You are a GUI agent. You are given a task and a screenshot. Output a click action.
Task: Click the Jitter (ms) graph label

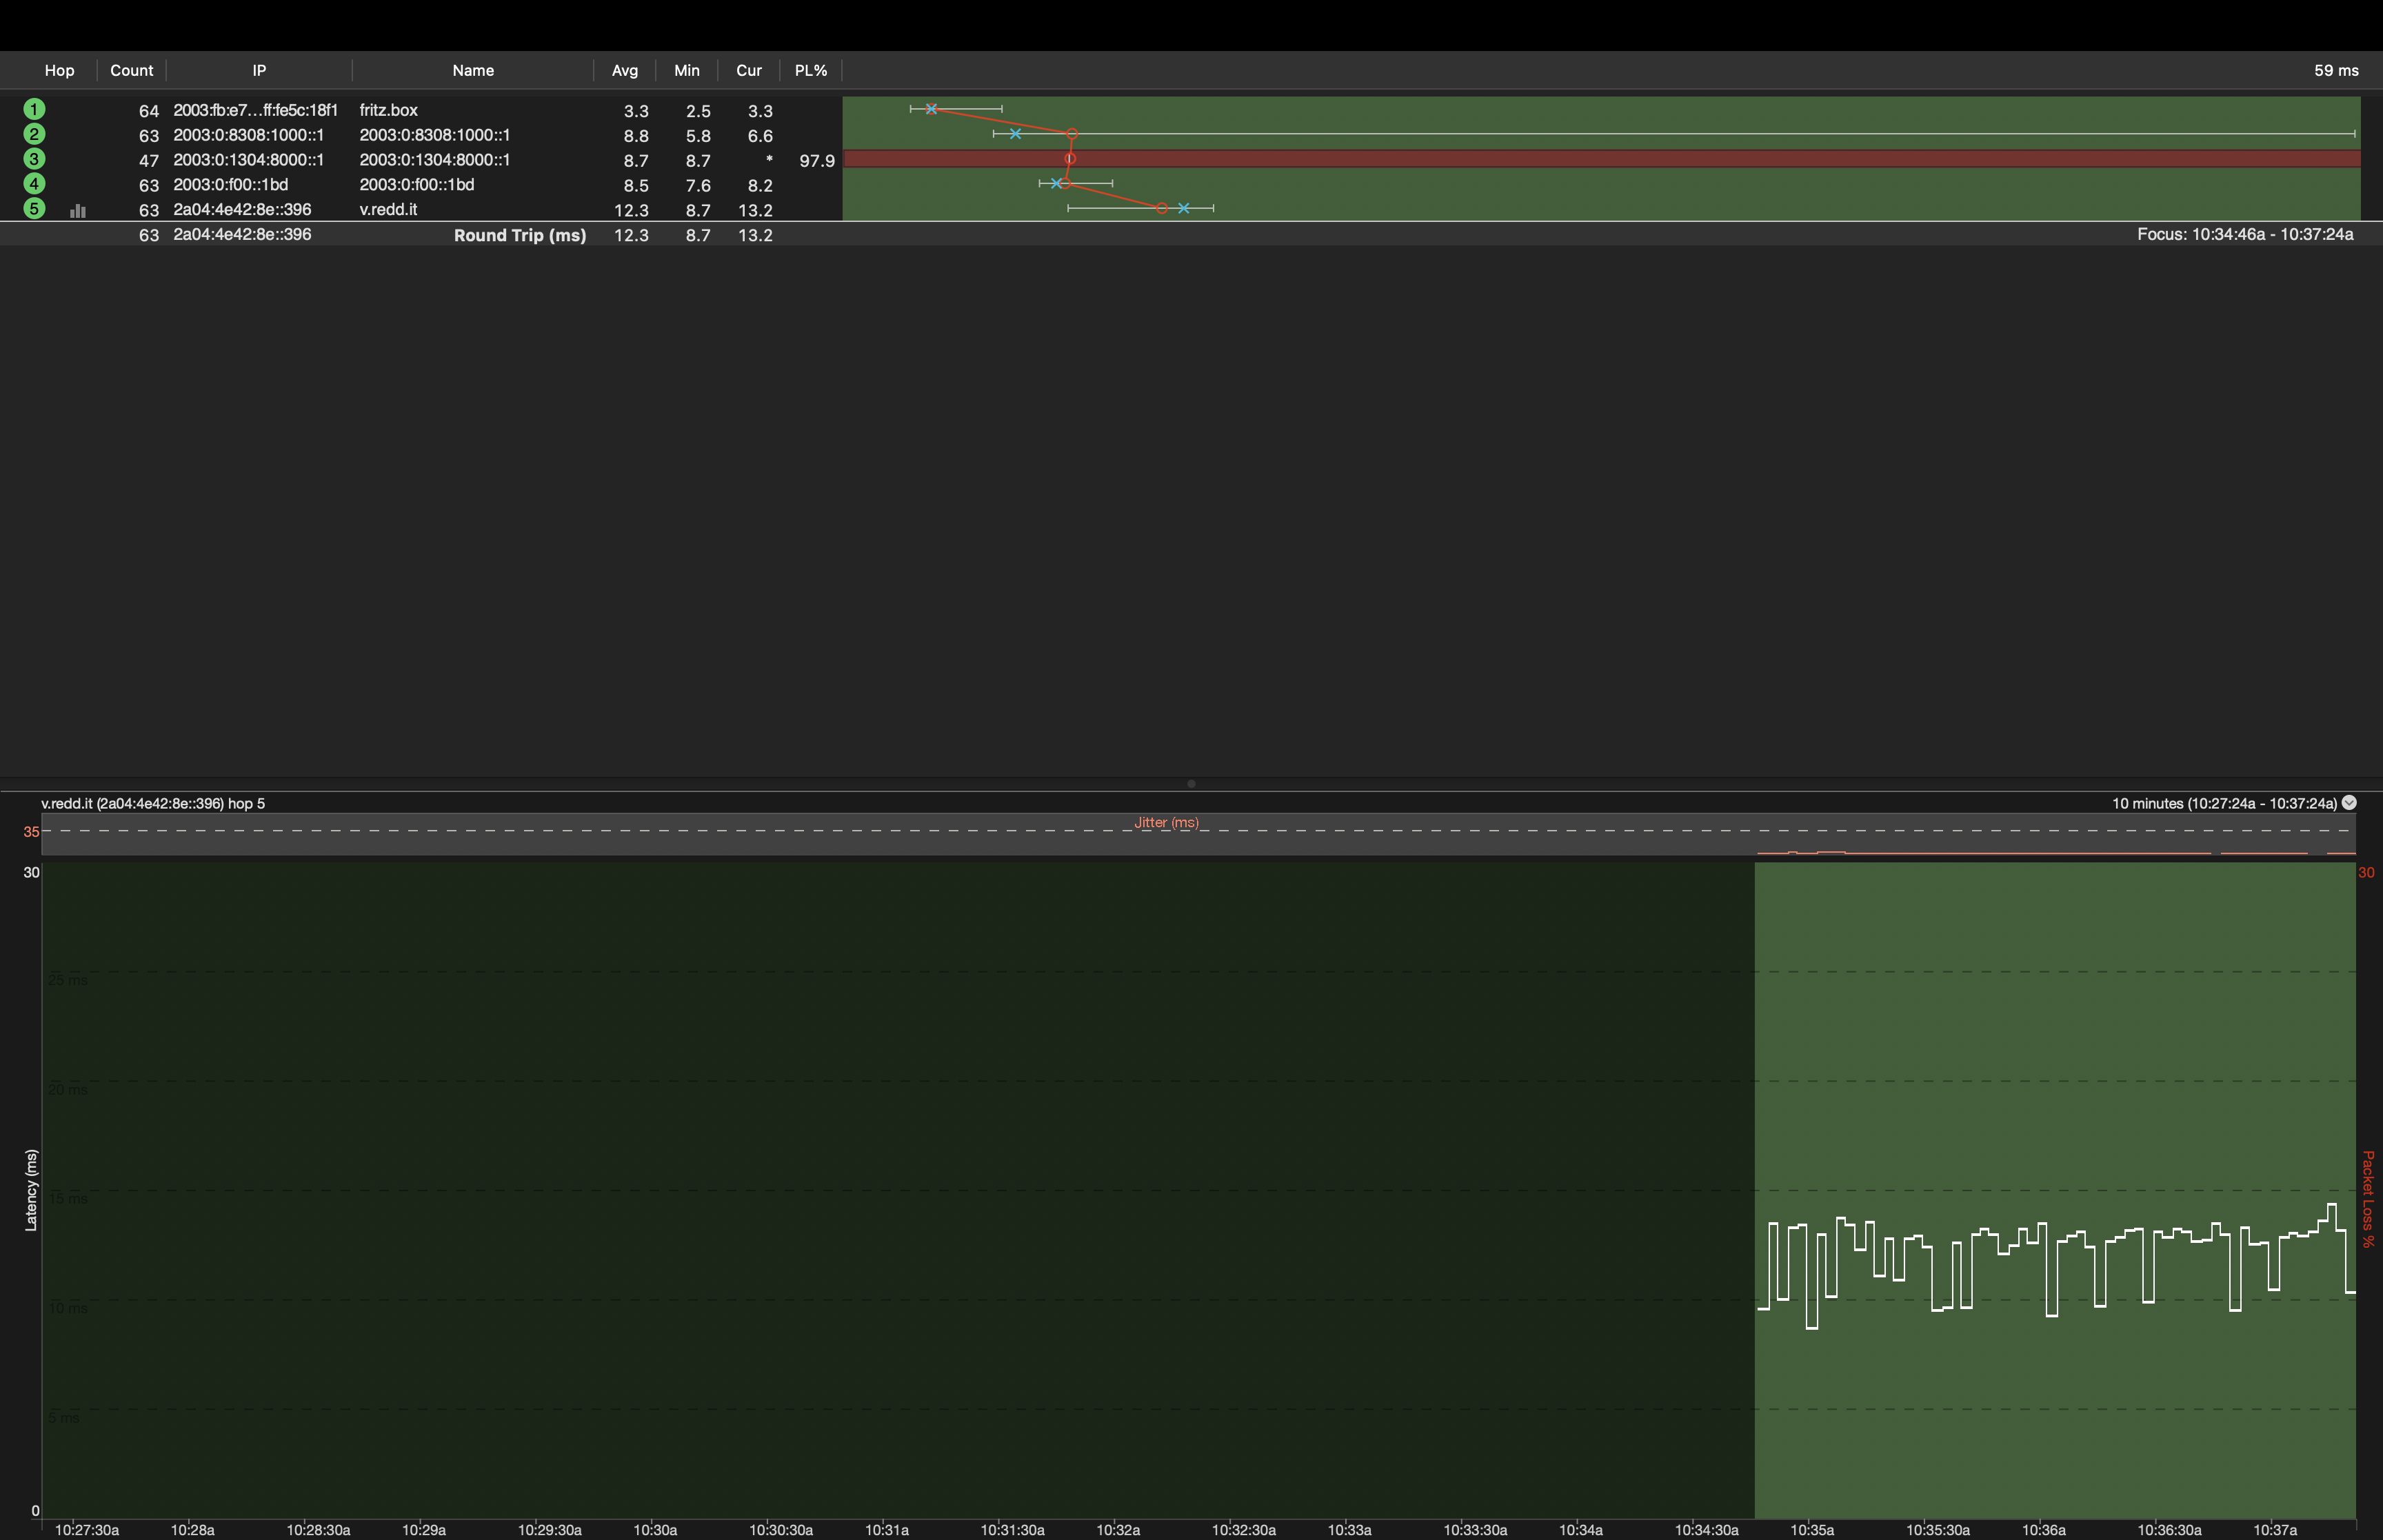1166,822
